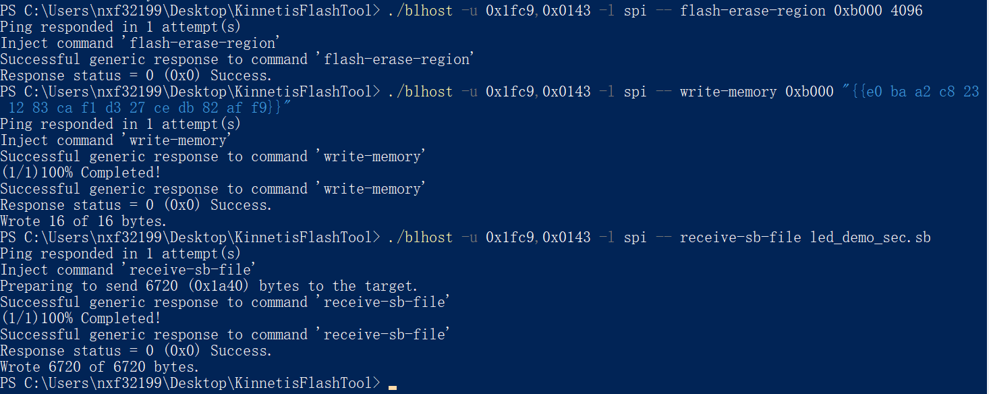Click the 'led_demo_sec.sb' filename in the command
The width and height of the screenshot is (989, 394).
pyautogui.click(x=870, y=237)
